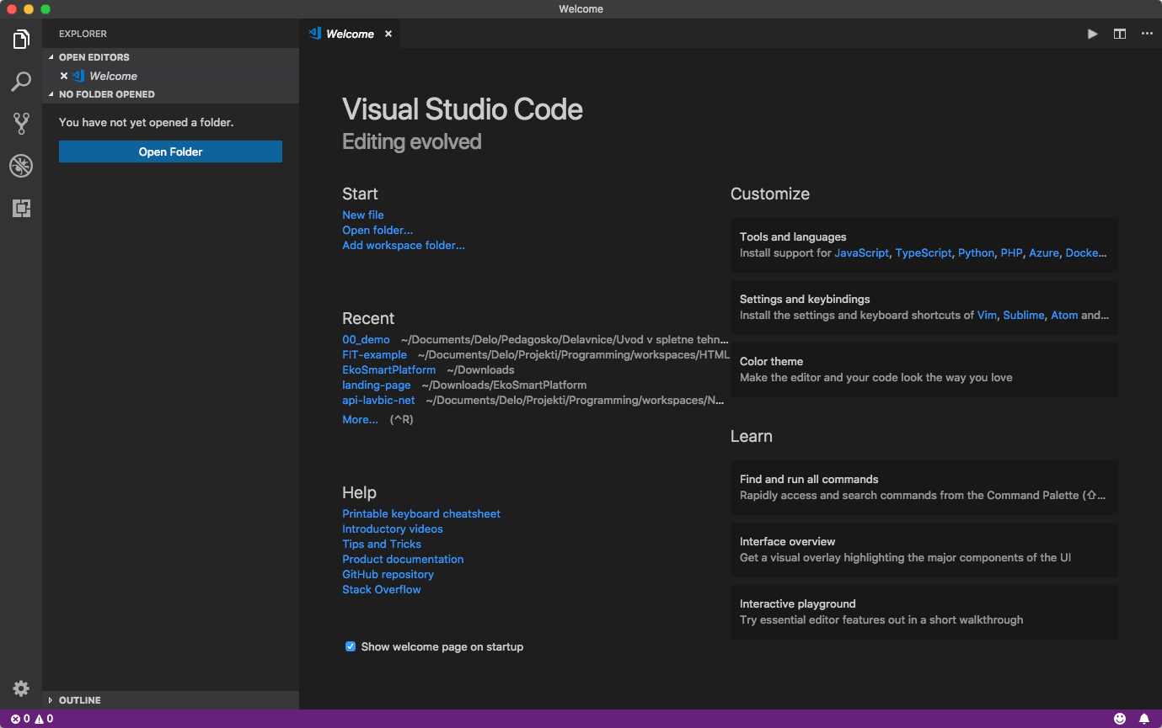
Task: Open the editor More Actions ellipsis
Action: pyautogui.click(x=1147, y=34)
